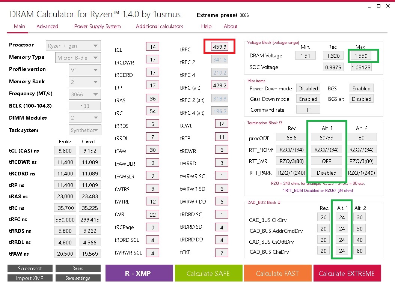
Task: Save settings with the button
Action: [x=78, y=278]
